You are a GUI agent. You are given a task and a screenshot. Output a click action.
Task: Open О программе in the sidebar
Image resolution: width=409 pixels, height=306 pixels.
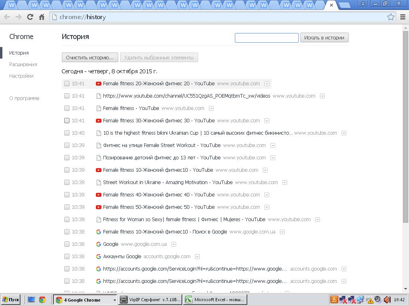(24, 98)
